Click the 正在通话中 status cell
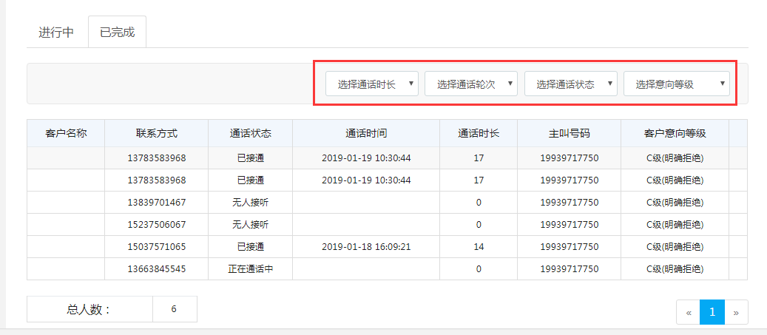Screen dimensions: 767x335 pyautogui.click(x=250, y=269)
